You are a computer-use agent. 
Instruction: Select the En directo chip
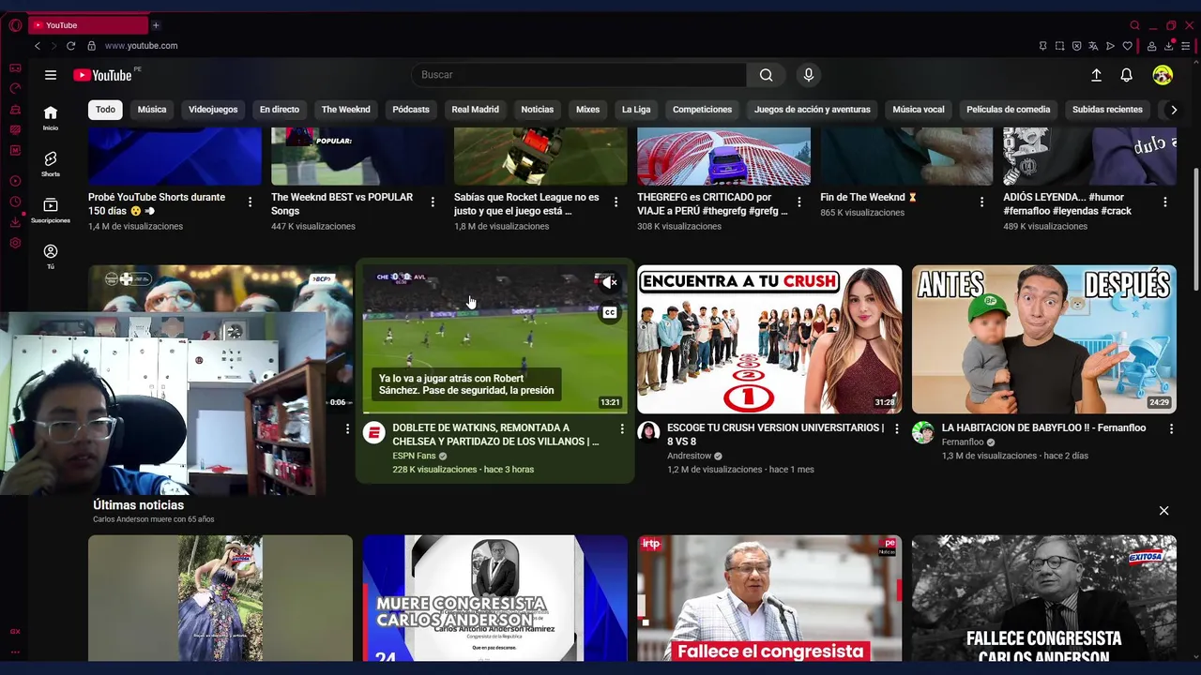(280, 110)
